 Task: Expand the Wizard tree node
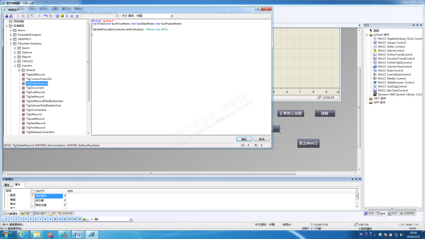pos(19,70)
